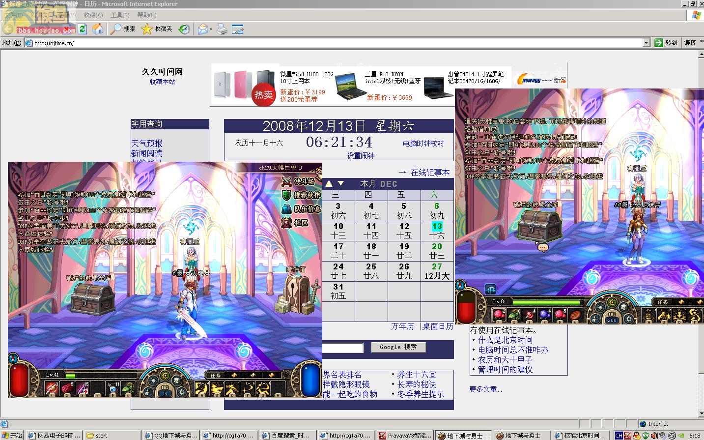704x440 pixels.
Task: Click the 任务 quest tab in left game
Action: [215, 375]
